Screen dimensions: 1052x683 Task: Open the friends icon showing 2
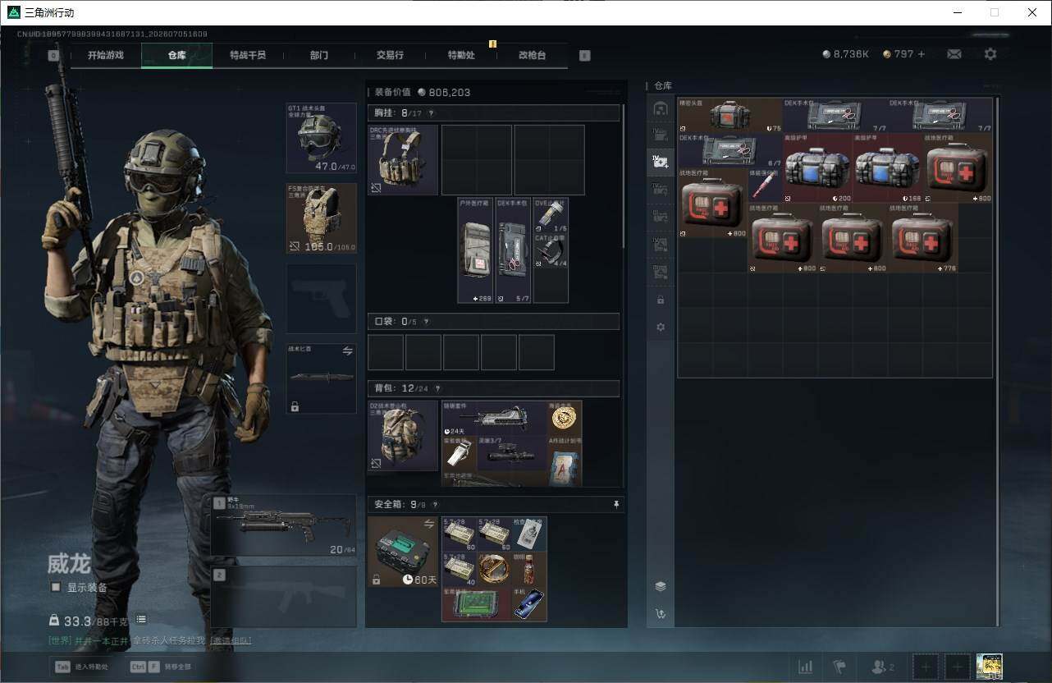point(883,667)
